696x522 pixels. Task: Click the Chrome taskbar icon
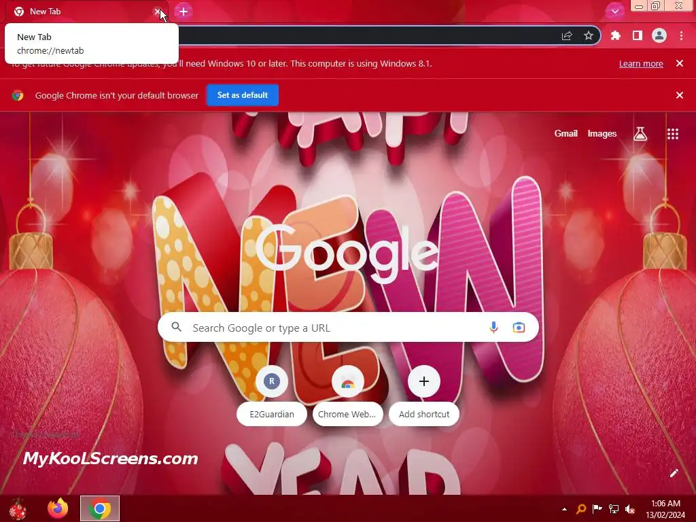(100, 508)
